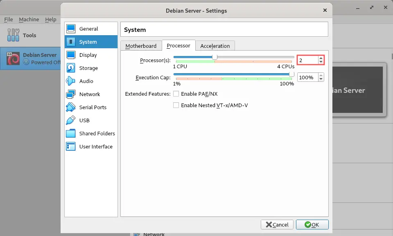Viewport: 393px width, 236px height.
Task: Select Serial Ports category label
Action: pyautogui.click(x=93, y=107)
